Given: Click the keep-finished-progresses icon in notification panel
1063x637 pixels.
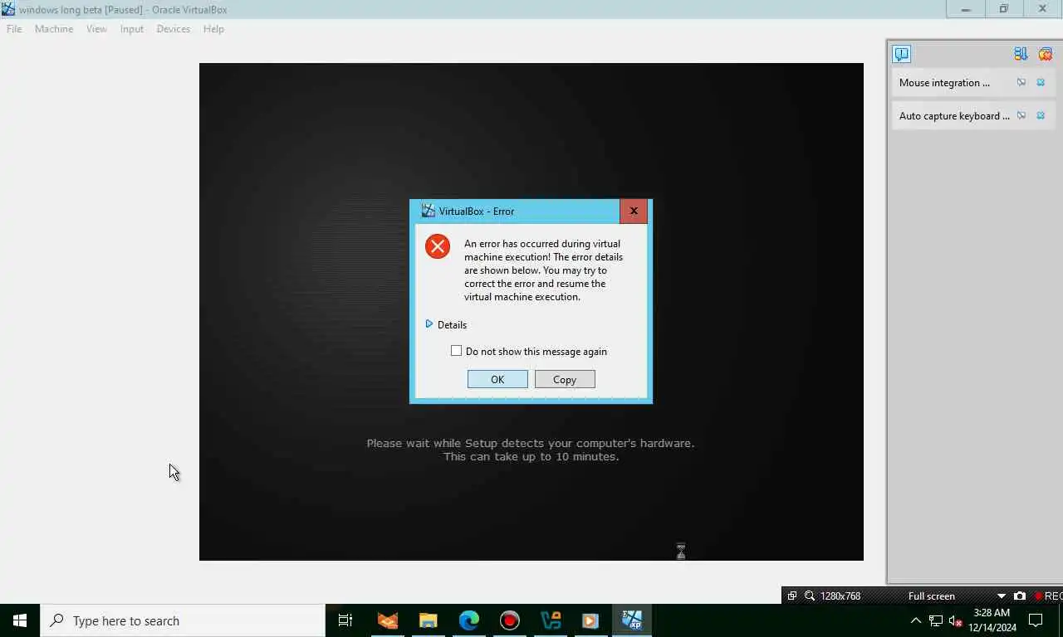Looking at the screenshot, I should [x=1021, y=54].
